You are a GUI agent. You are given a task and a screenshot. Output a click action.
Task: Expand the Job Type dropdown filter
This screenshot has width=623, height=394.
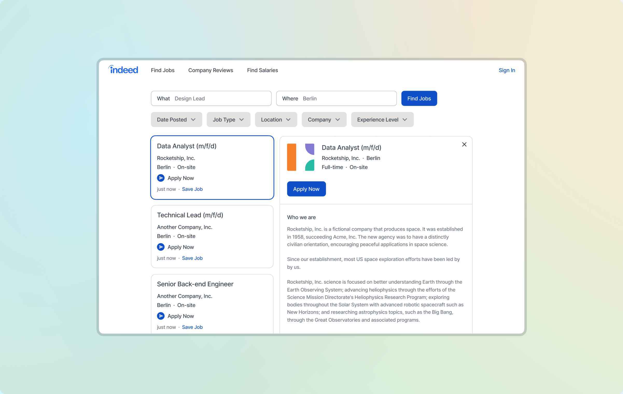(228, 119)
